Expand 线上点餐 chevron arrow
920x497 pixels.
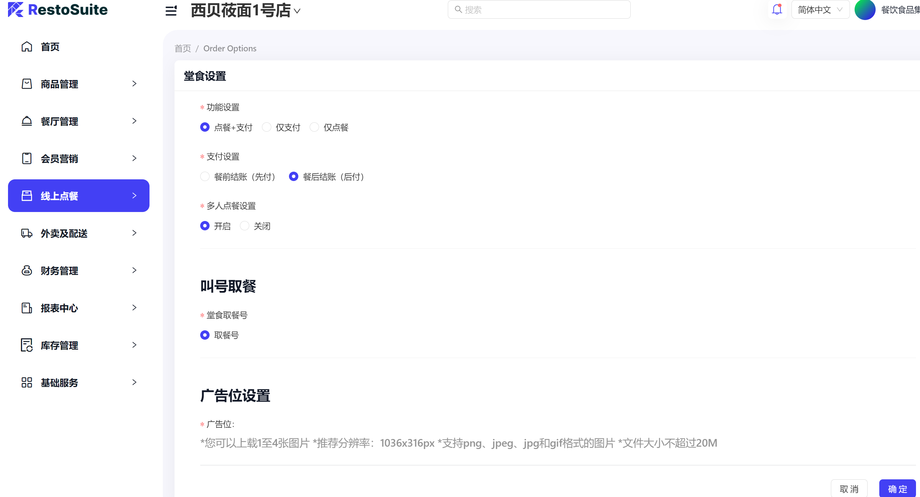[134, 196]
